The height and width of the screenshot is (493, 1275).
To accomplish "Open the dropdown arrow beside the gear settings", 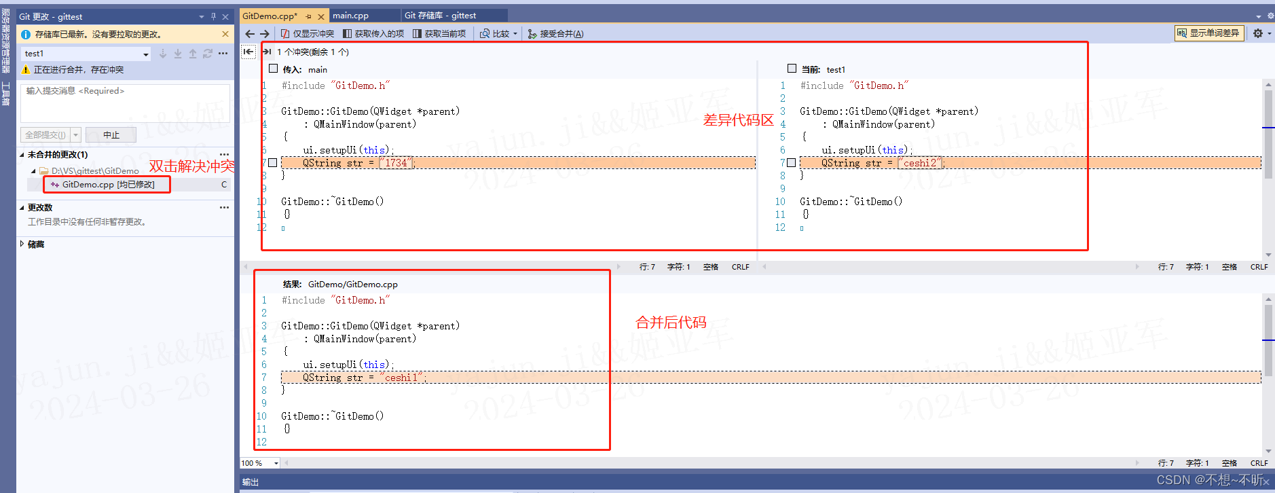I will click(1270, 33).
